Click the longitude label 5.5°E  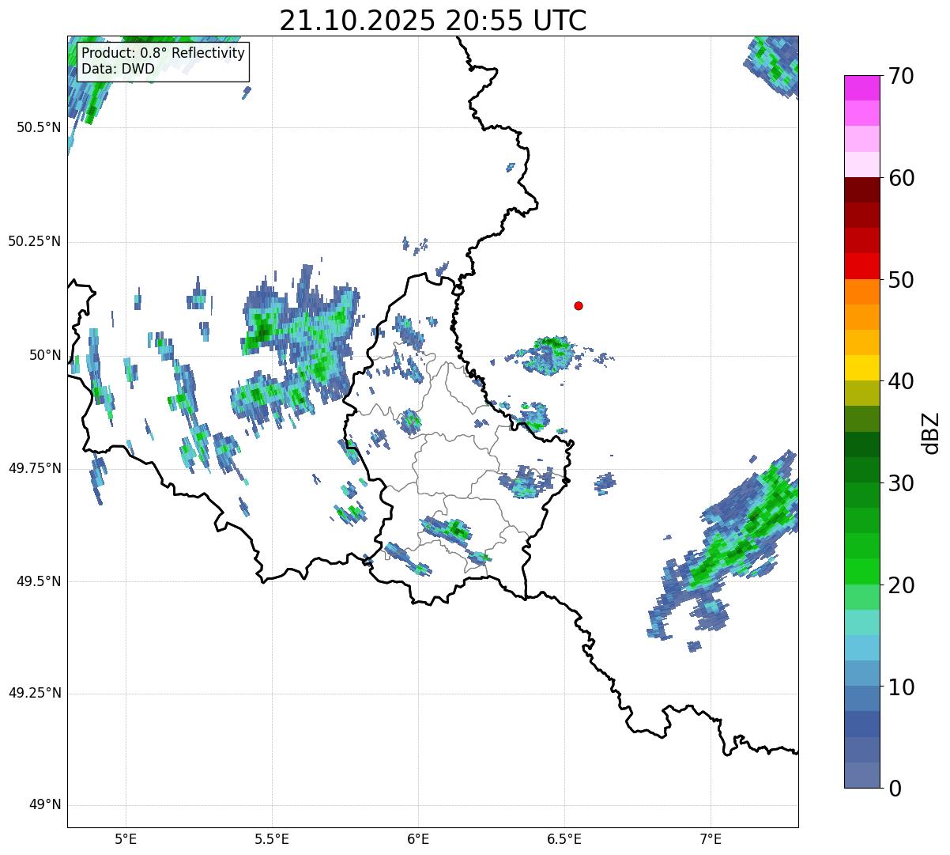click(272, 838)
